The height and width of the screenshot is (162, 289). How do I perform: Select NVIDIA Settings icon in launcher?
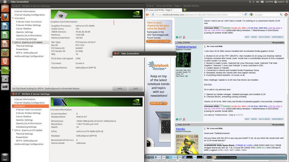click(5, 70)
